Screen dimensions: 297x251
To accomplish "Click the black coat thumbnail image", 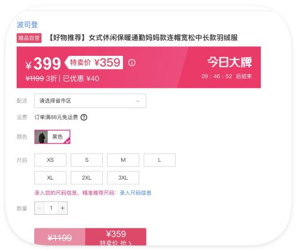I will click(42, 137).
